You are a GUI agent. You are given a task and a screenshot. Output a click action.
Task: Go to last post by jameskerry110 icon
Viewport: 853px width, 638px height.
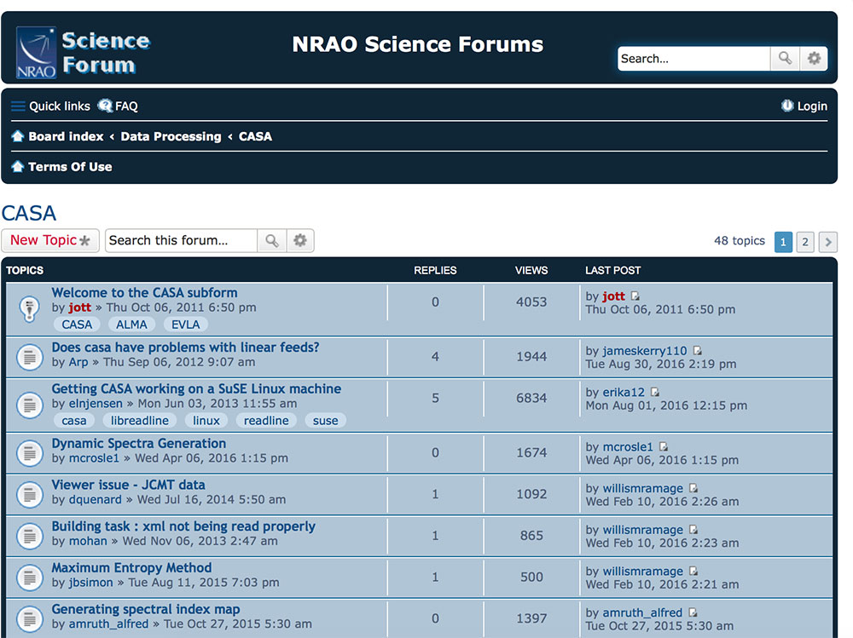[x=698, y=351]
